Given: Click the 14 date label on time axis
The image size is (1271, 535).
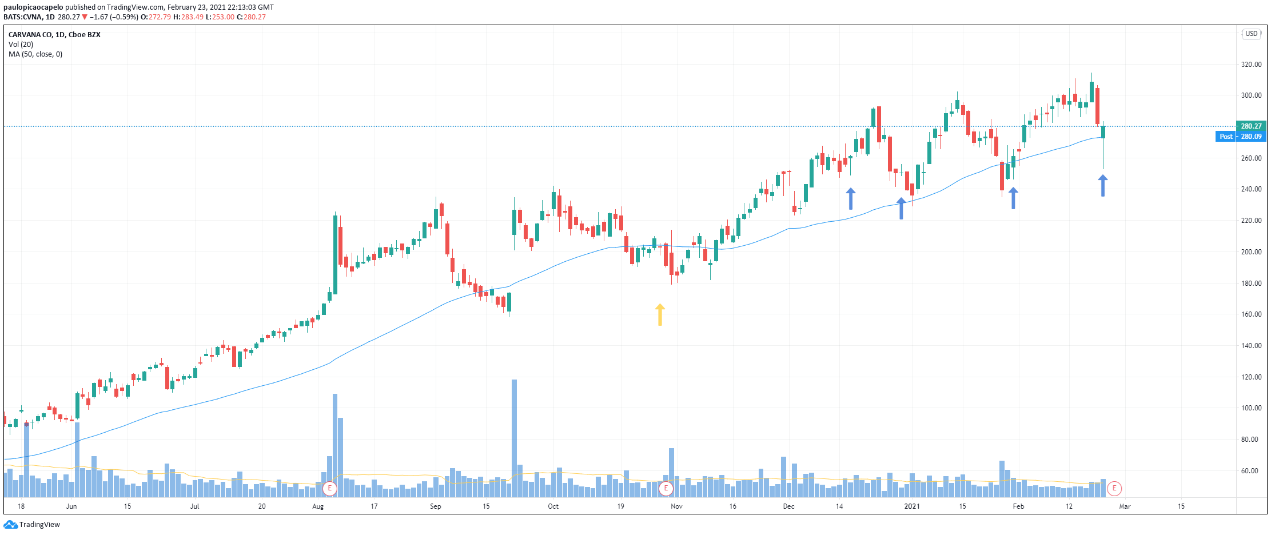Looking at the screenshot, I should (x=839, y=506).
